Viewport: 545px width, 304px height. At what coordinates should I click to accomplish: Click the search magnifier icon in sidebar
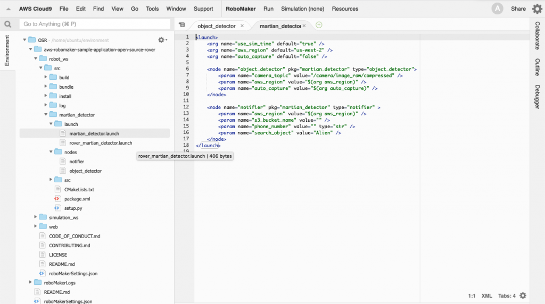pos(7,24)
